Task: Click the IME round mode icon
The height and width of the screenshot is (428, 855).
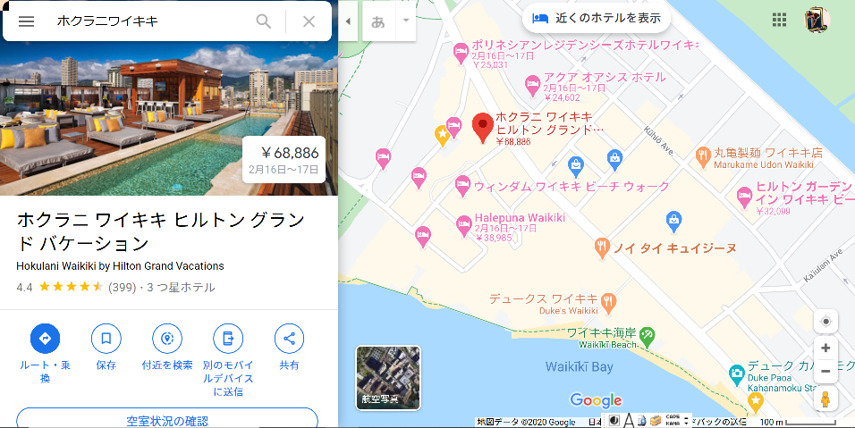Action: (x=614, y=420)
